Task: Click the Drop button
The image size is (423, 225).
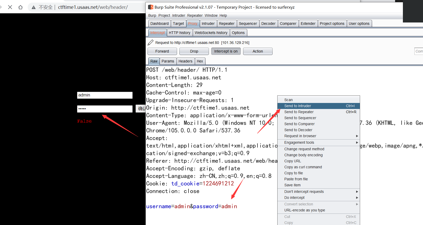Action: (x=194, y=51)
